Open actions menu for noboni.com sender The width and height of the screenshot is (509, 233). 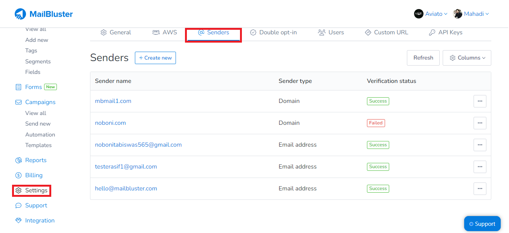click(x=480, y=123)
